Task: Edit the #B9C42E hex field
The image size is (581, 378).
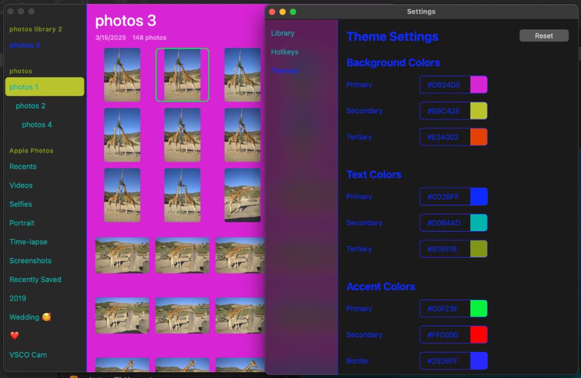Action: [x=445, y=111]
